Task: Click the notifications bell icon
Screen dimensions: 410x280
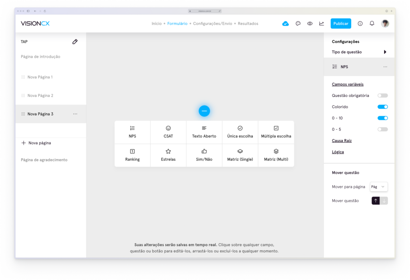Action: click(x=372, y=24)
